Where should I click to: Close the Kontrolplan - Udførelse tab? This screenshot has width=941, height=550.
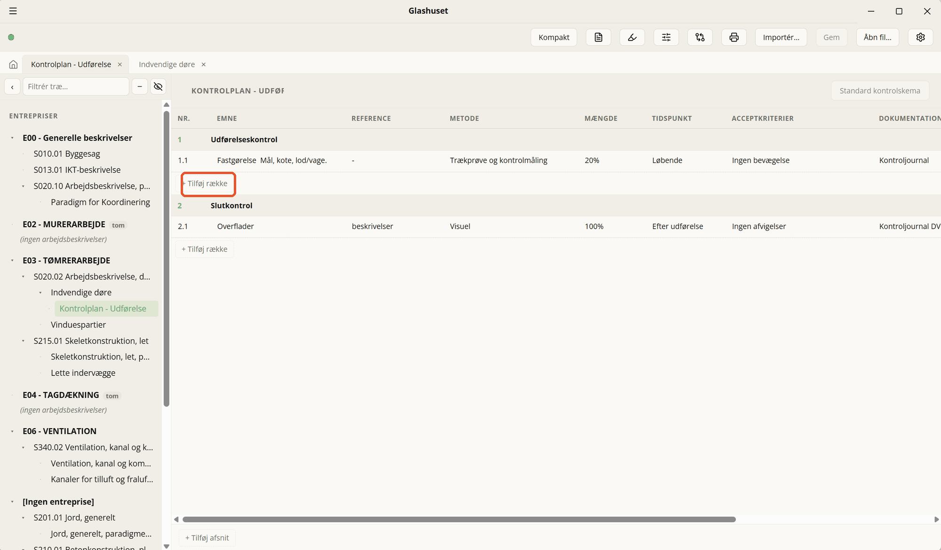coord(120,64)
